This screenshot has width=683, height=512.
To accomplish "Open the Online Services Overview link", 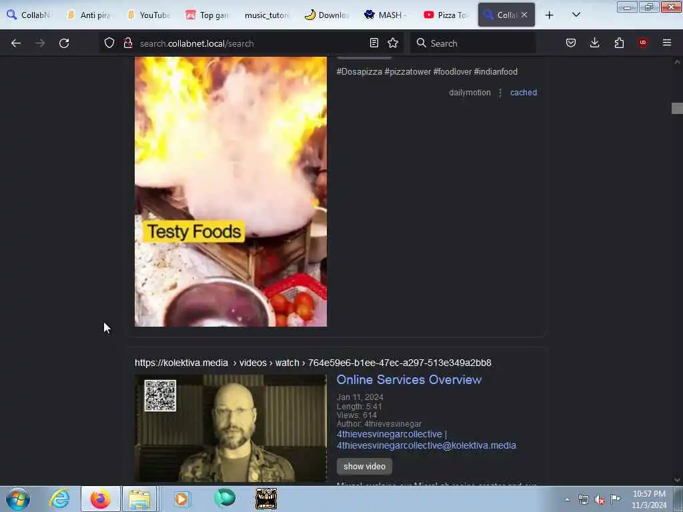I will [x=409, y=379].
